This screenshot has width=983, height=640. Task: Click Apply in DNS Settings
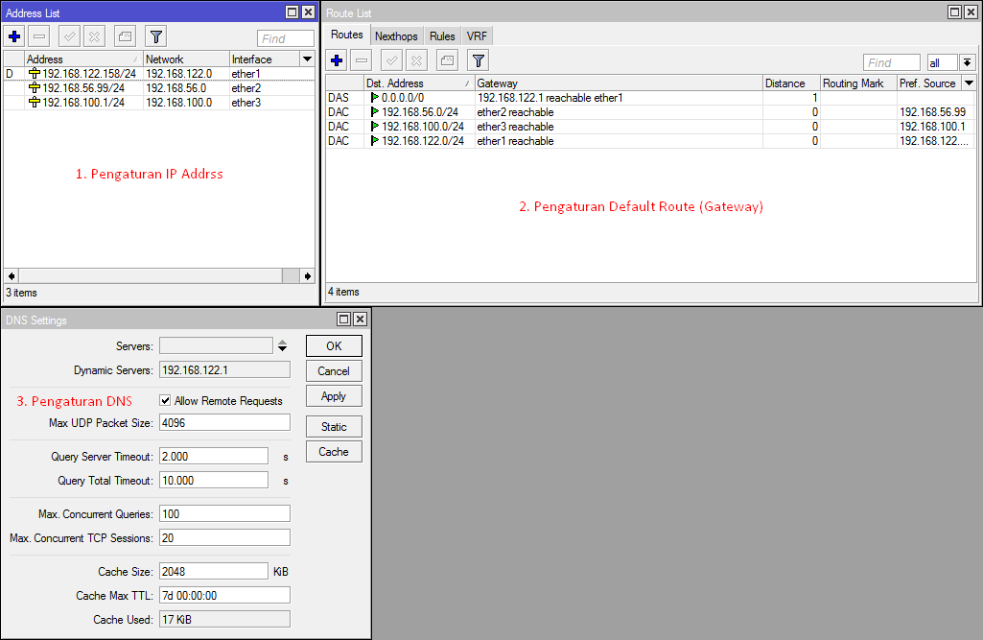[334, 396]
